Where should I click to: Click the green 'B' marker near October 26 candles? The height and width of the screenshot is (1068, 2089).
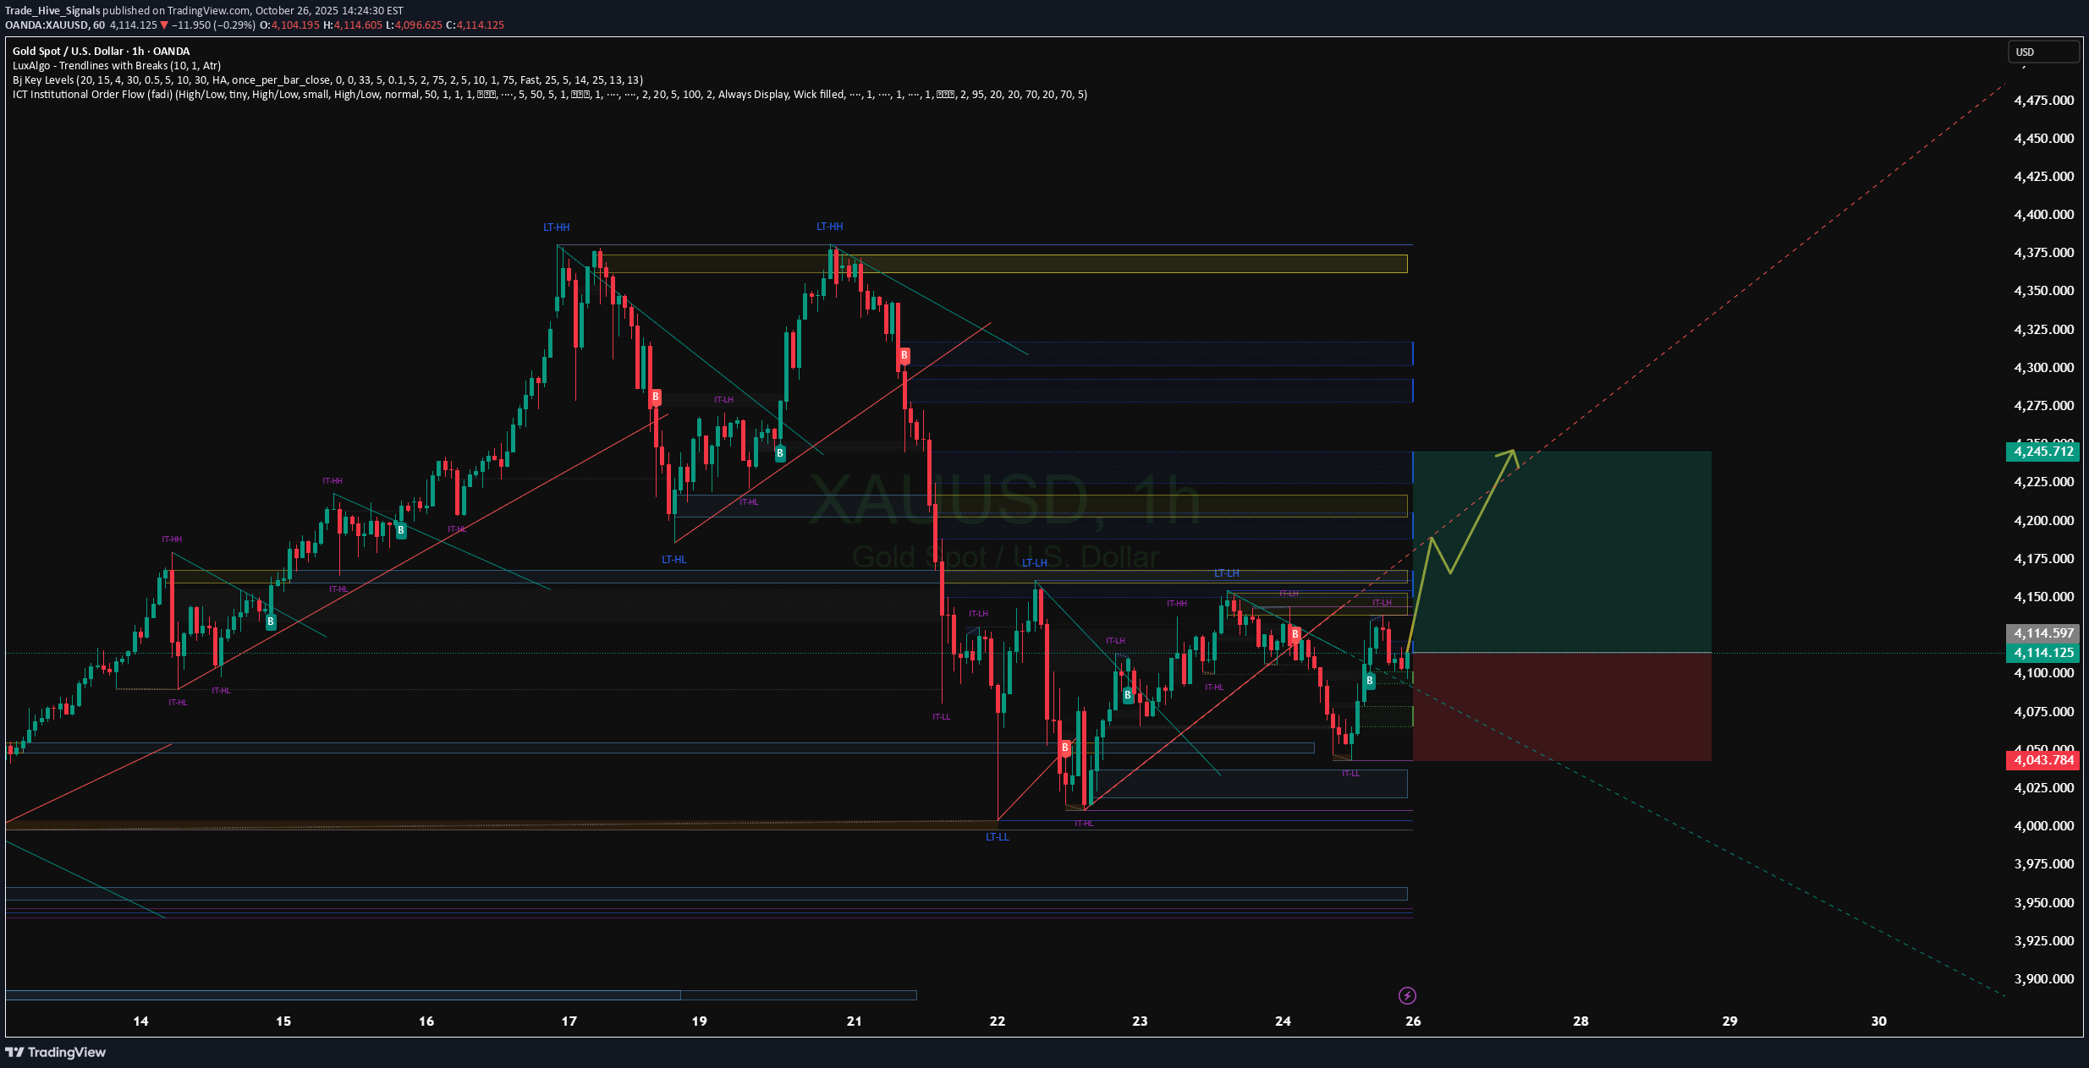(1371, 682)
